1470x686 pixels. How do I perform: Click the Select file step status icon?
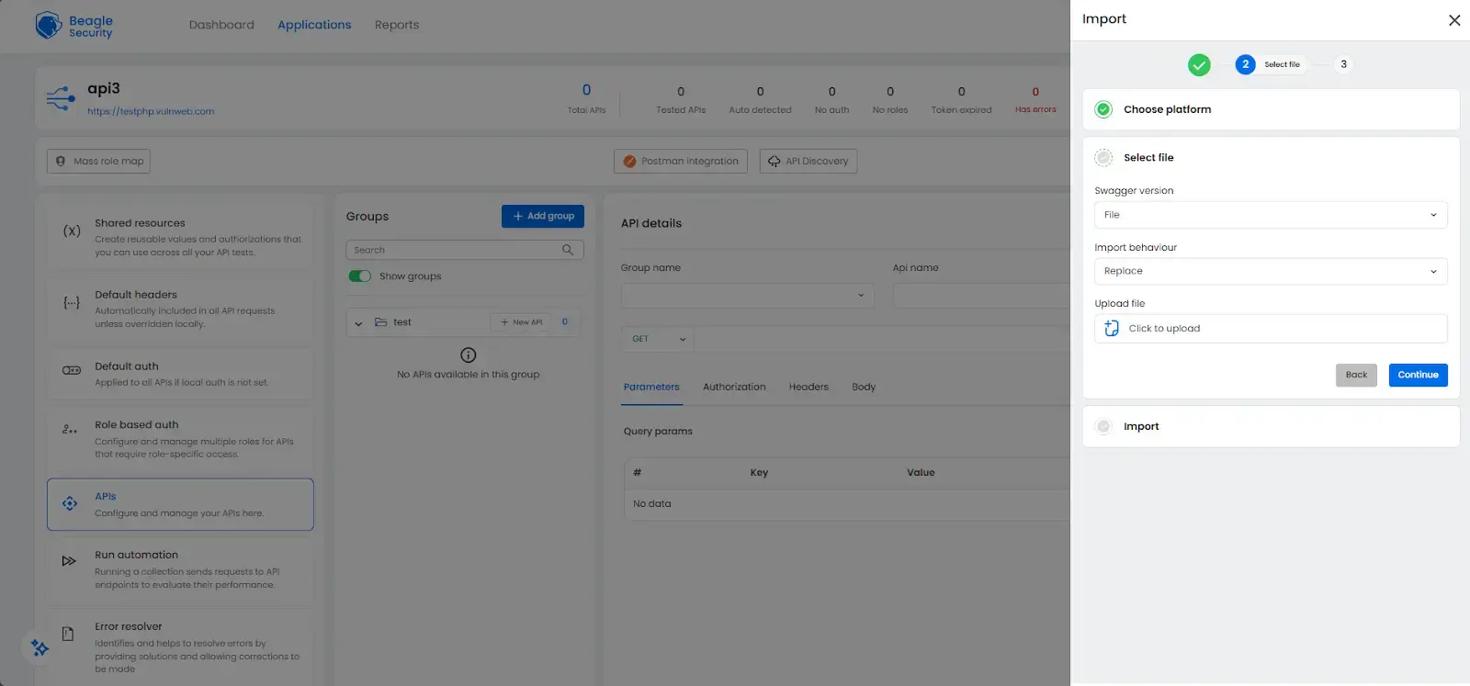click(x=1104, y=157)
